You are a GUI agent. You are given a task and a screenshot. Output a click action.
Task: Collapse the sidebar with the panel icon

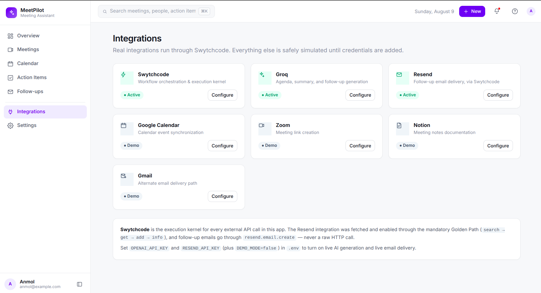pos(79,284)
